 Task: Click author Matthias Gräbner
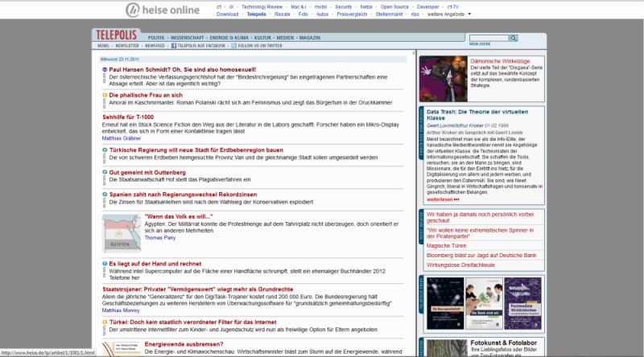tap(122, 138)
